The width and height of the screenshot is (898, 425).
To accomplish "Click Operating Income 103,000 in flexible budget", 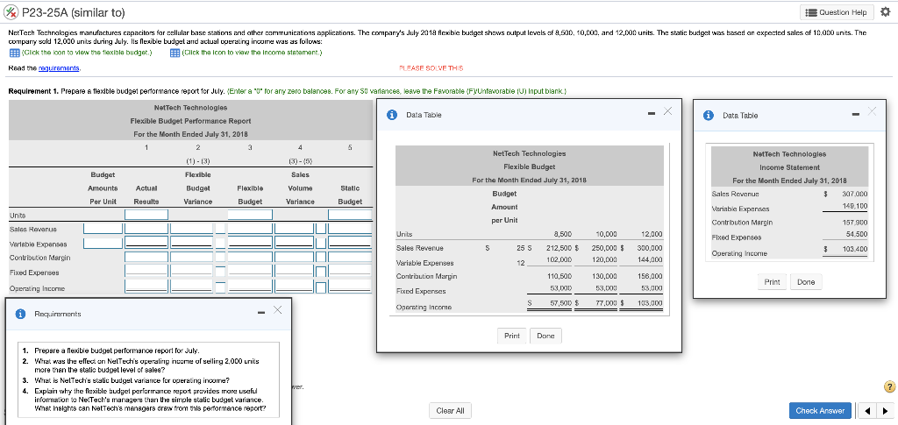I will [650, 302].
